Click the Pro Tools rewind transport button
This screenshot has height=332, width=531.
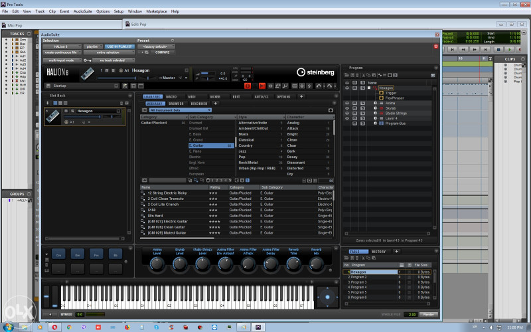[x=463, y=49]
